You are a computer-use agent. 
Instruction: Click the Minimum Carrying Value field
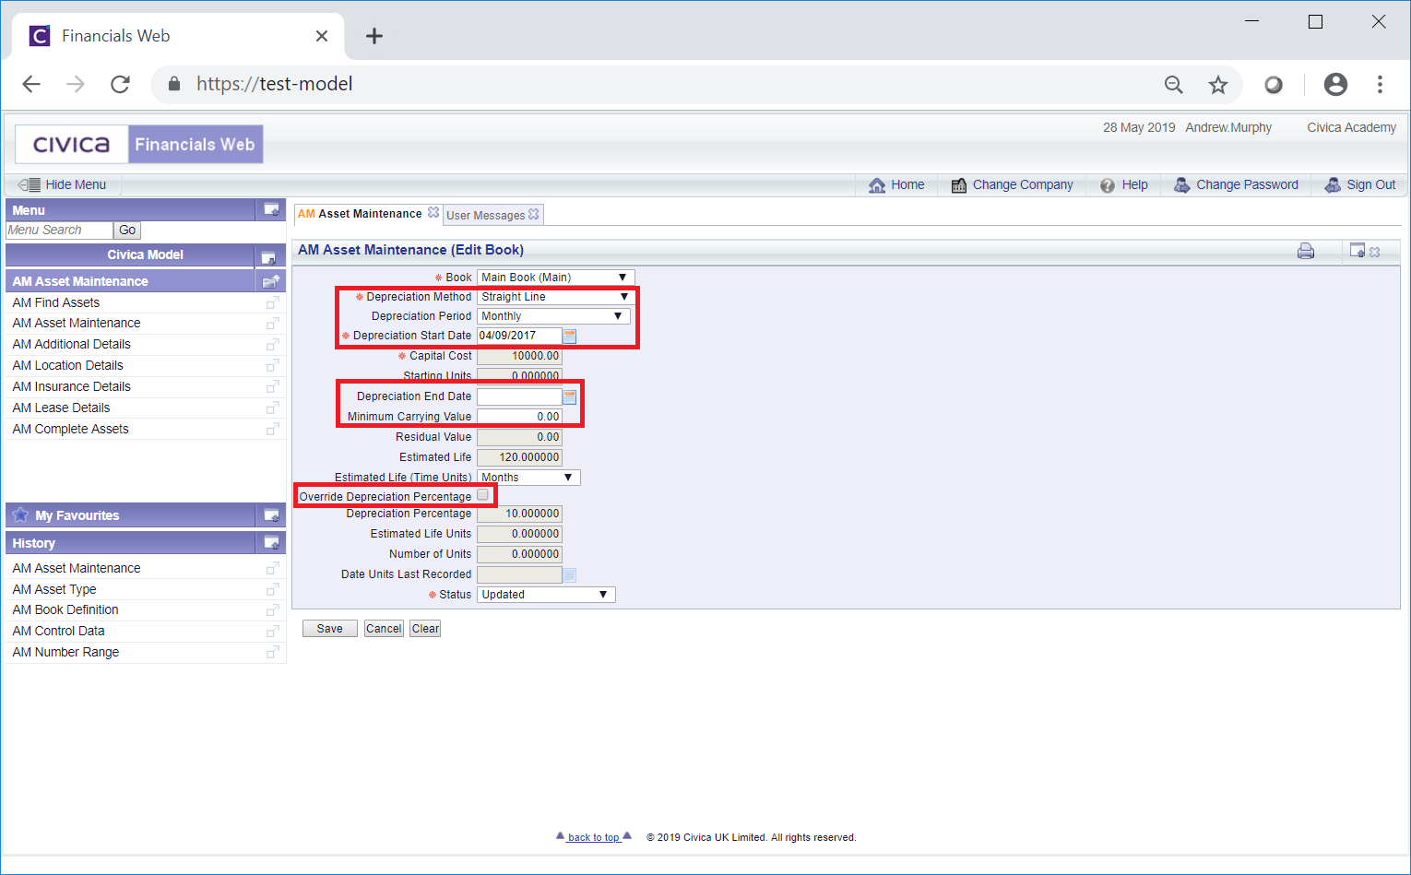(x=519, y=417)
